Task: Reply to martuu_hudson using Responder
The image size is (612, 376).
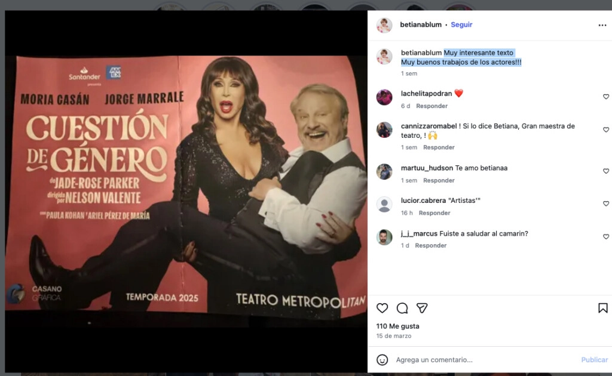Action: tap(438, 180)
